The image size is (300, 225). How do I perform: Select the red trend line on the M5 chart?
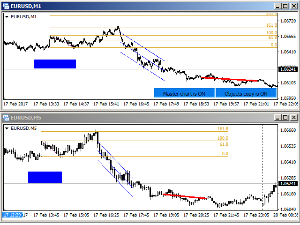(185, 196)
